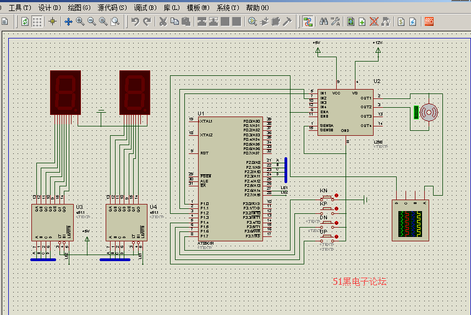Launch ARES PCB layout via red icon
The height and width of the screenshot is (315, 471).
click(429, 21)
